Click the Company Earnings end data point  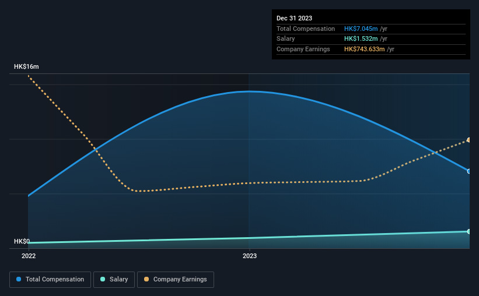click(469, 140)
